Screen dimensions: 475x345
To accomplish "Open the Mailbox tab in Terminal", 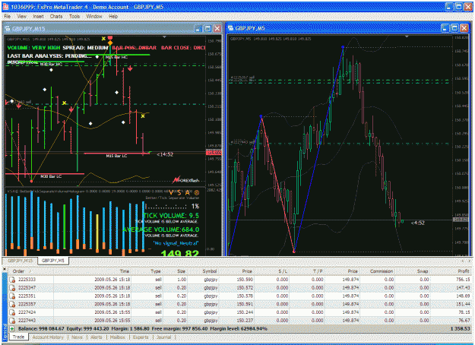I will pos(118,337).
